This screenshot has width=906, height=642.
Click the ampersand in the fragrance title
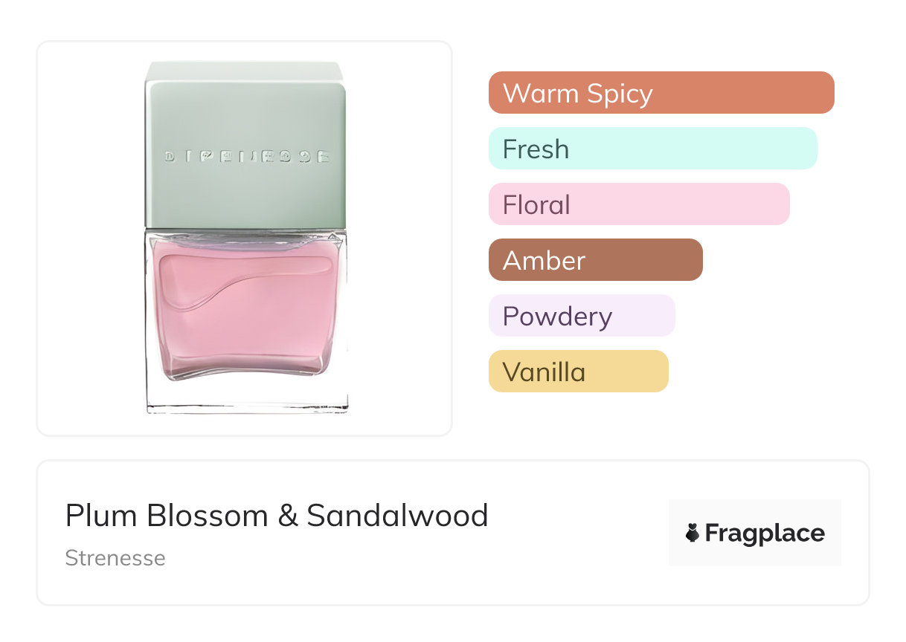point(287,516)
